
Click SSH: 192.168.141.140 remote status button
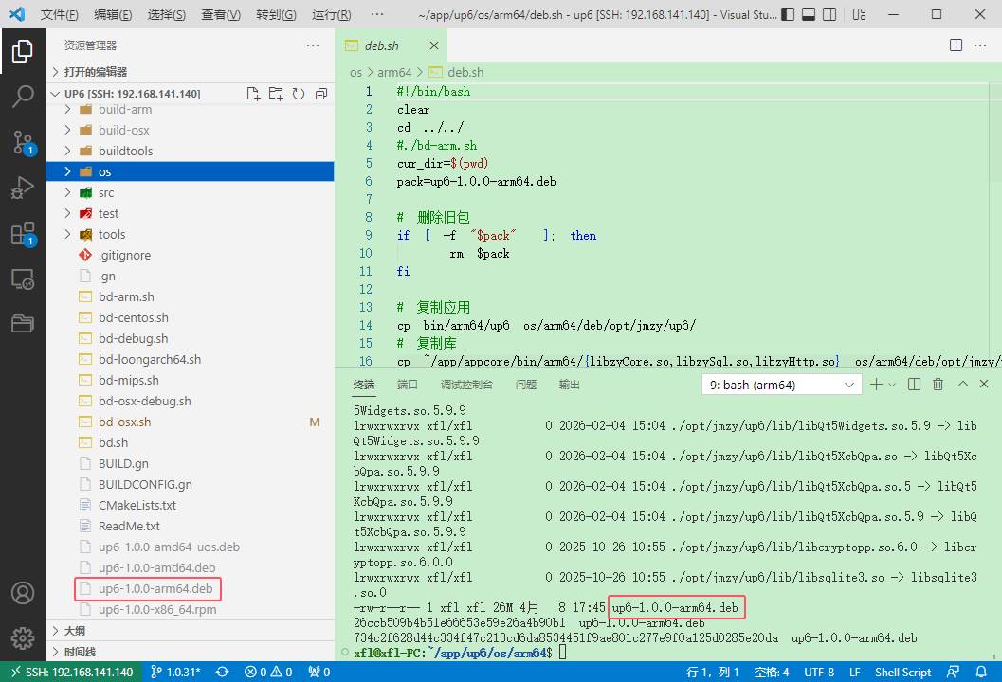coord(71,672)
